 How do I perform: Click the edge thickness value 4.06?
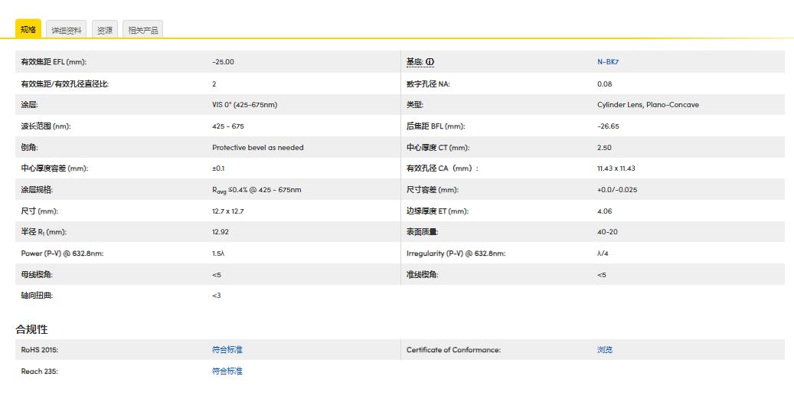604,211
